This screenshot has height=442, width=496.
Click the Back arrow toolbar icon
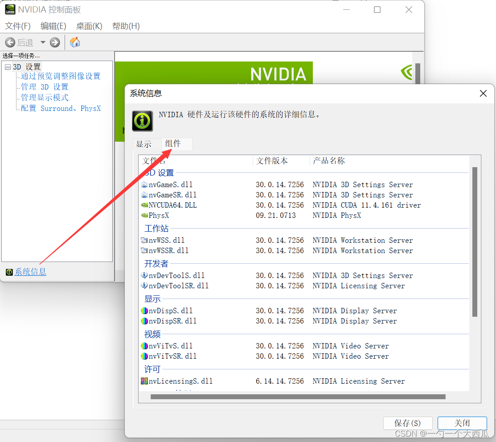[10, 42]
